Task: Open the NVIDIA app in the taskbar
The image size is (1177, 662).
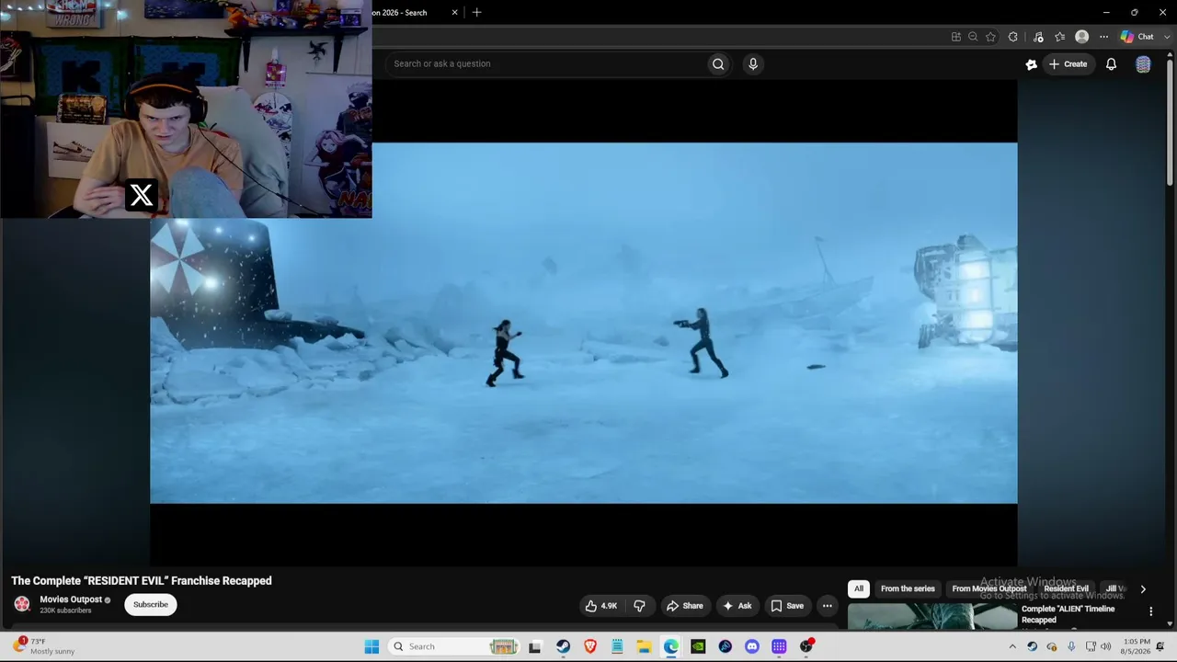Action: coord(698,646)
